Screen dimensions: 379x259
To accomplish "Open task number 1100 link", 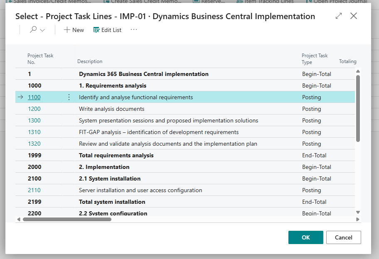I will point(34,97).
